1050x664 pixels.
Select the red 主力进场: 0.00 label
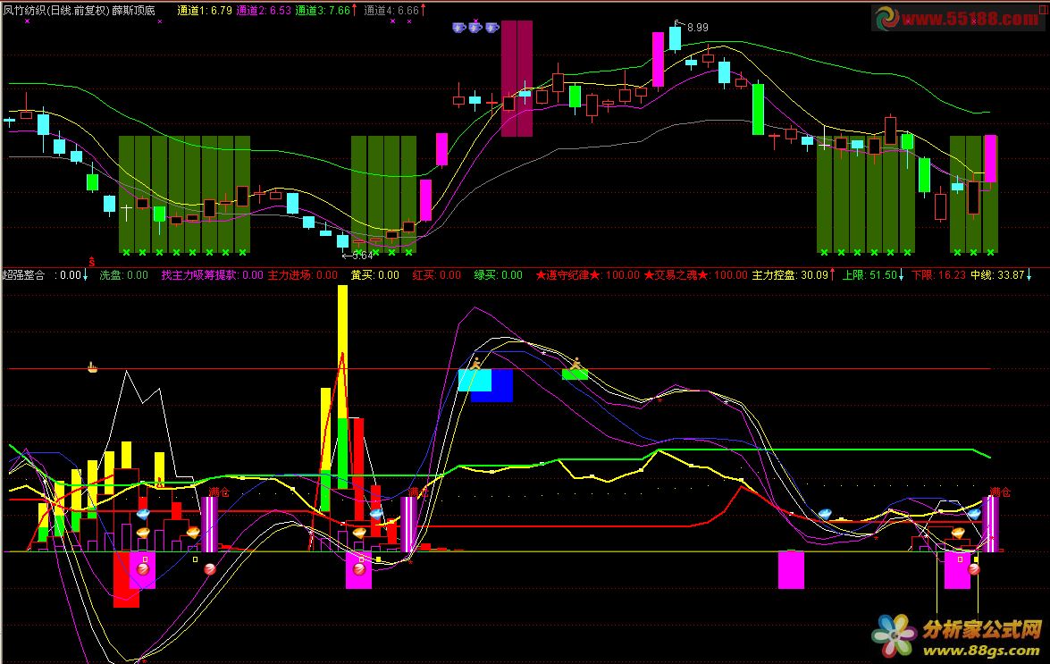tap(303, 275)
